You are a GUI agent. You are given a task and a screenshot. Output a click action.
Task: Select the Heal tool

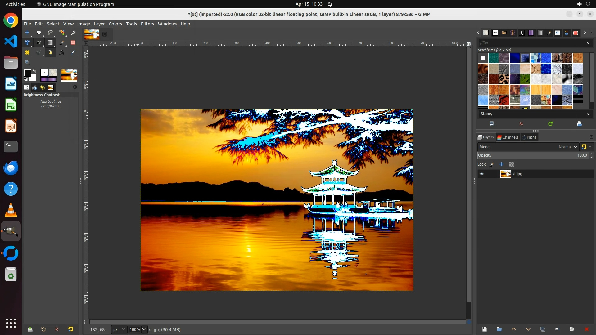pos(27,53)
